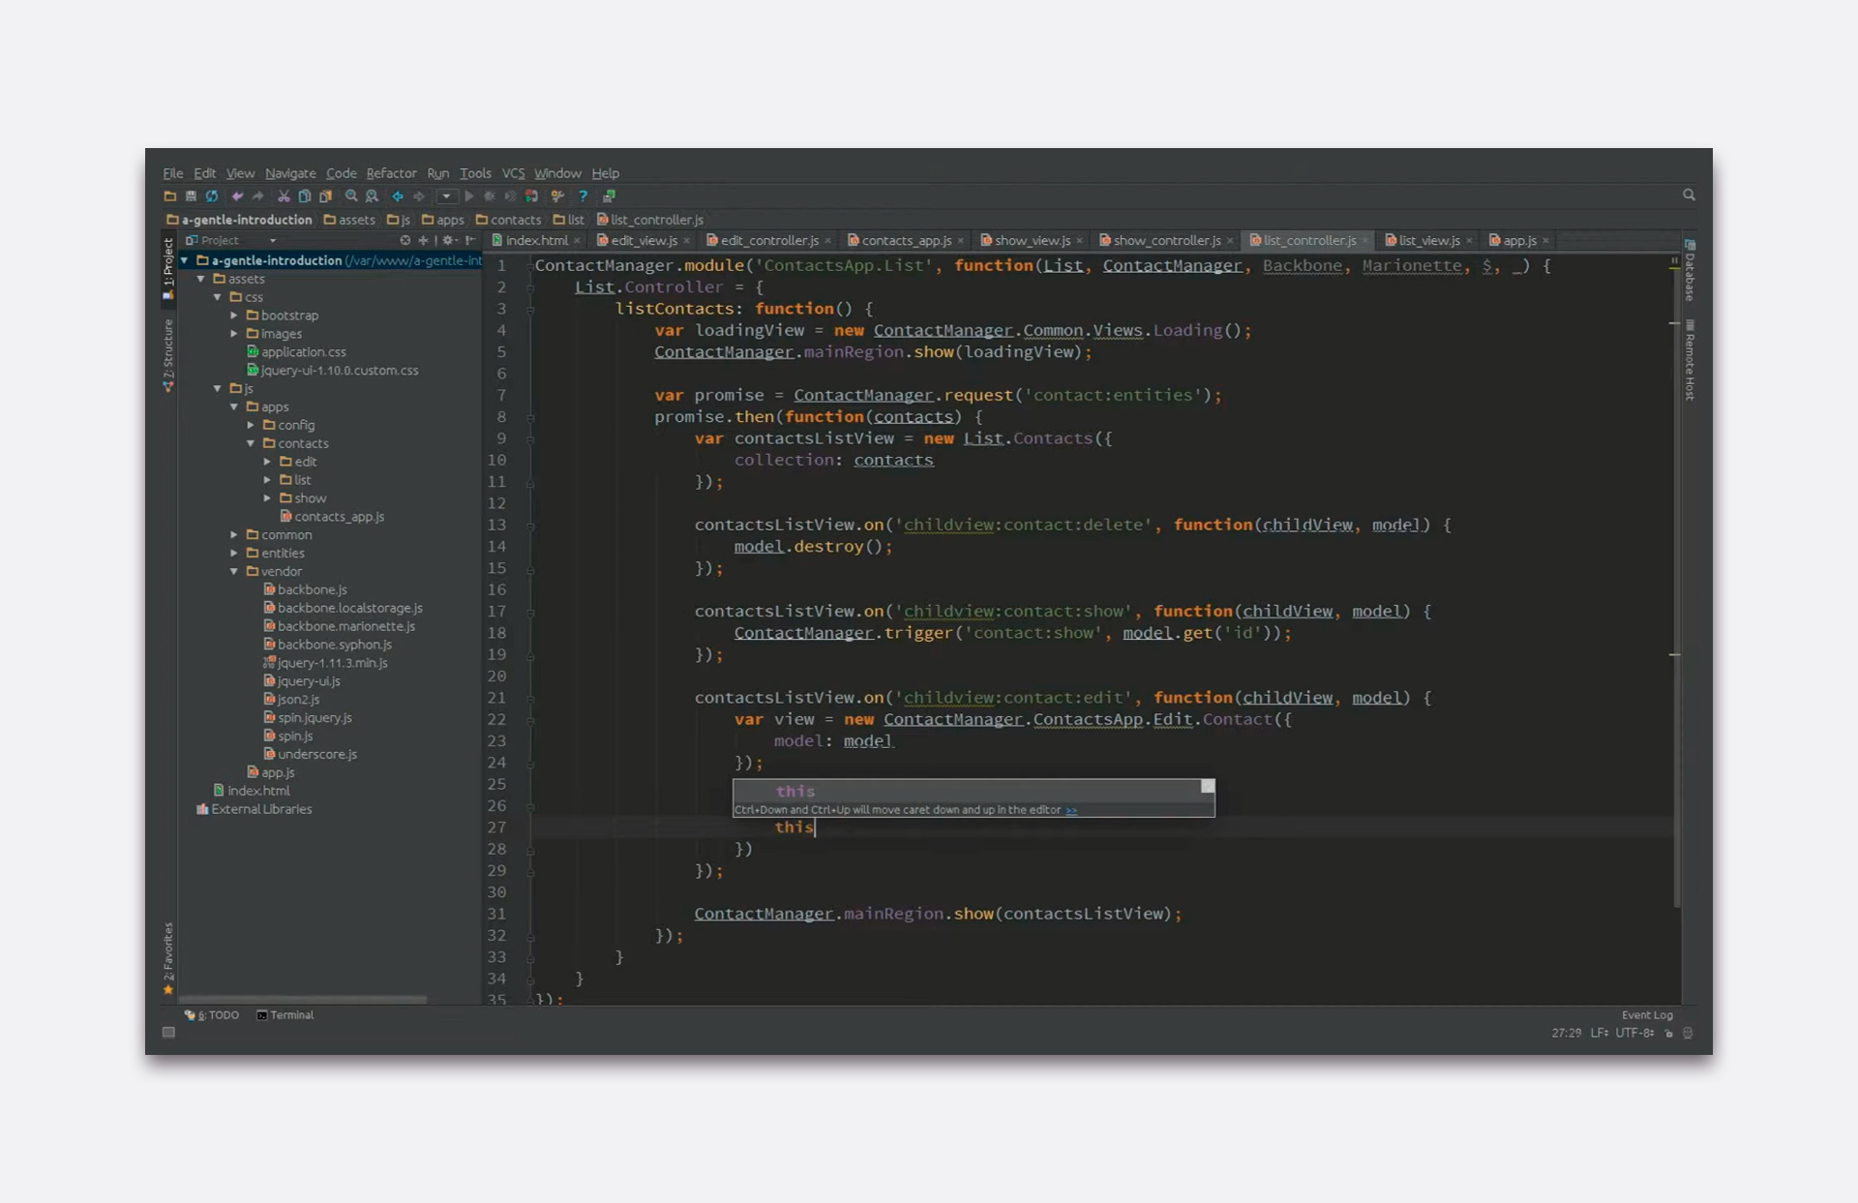Expand the bootstrap folder
Viewport: 1858px width, 1203px height.
pos(234,316)
